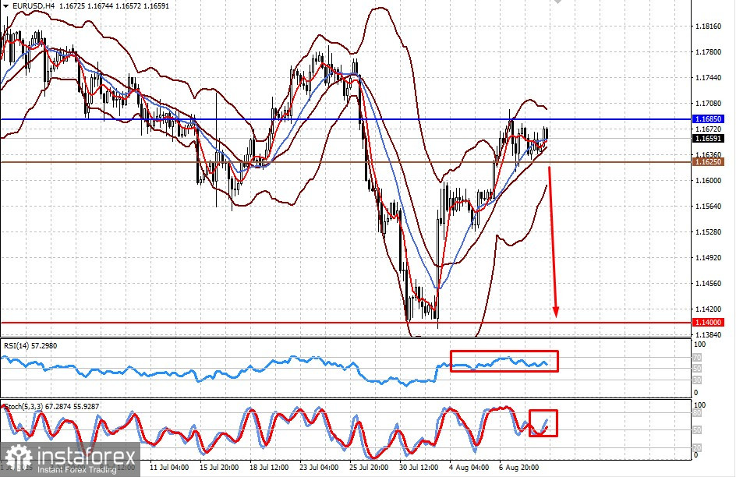The width and height of the screenshot is (736, 477).
Task: Click the 1.15280 price axis label
Action: pos(708,232)
